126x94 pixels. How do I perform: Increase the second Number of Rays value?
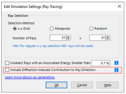pyautogui.click(x=108, y=37)
